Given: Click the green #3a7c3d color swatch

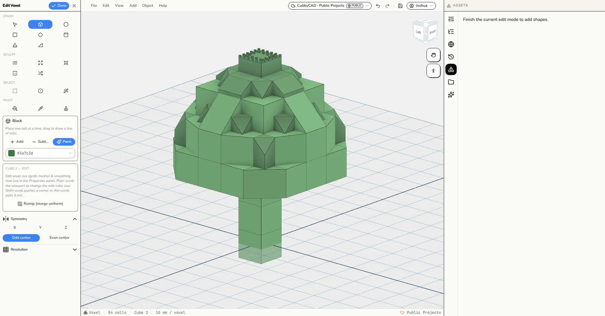Looking at the screenshot, I should tap(12, 153).
